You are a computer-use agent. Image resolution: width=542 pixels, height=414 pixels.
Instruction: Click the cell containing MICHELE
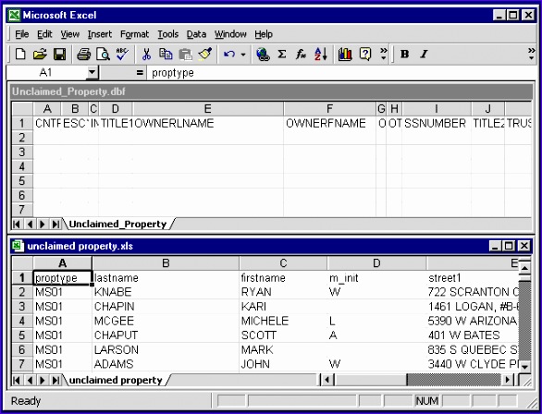(x=283, y=321)
